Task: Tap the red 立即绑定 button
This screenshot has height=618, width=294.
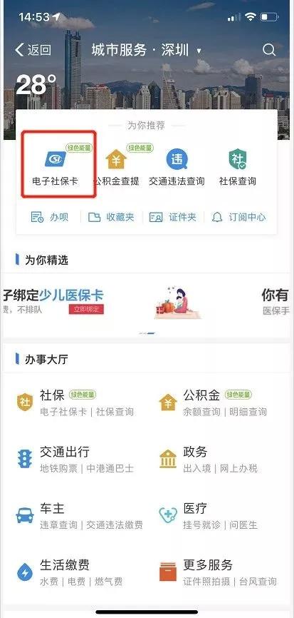Action: (x=86, y=309)
